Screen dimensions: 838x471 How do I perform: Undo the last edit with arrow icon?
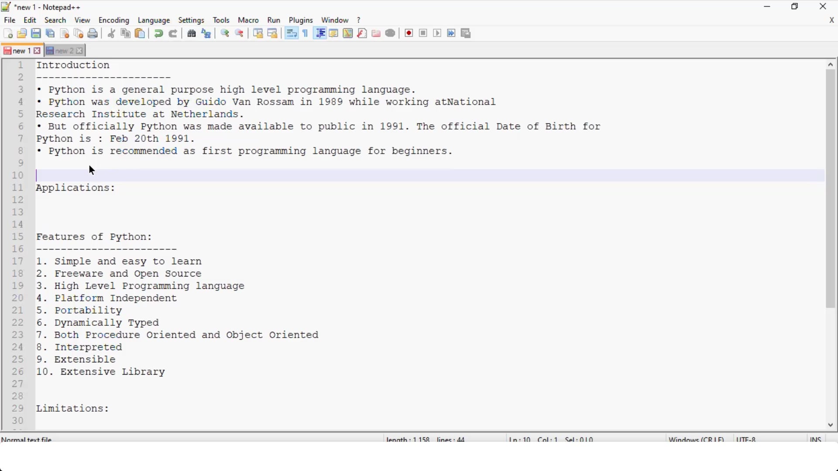tap(158, 33)
